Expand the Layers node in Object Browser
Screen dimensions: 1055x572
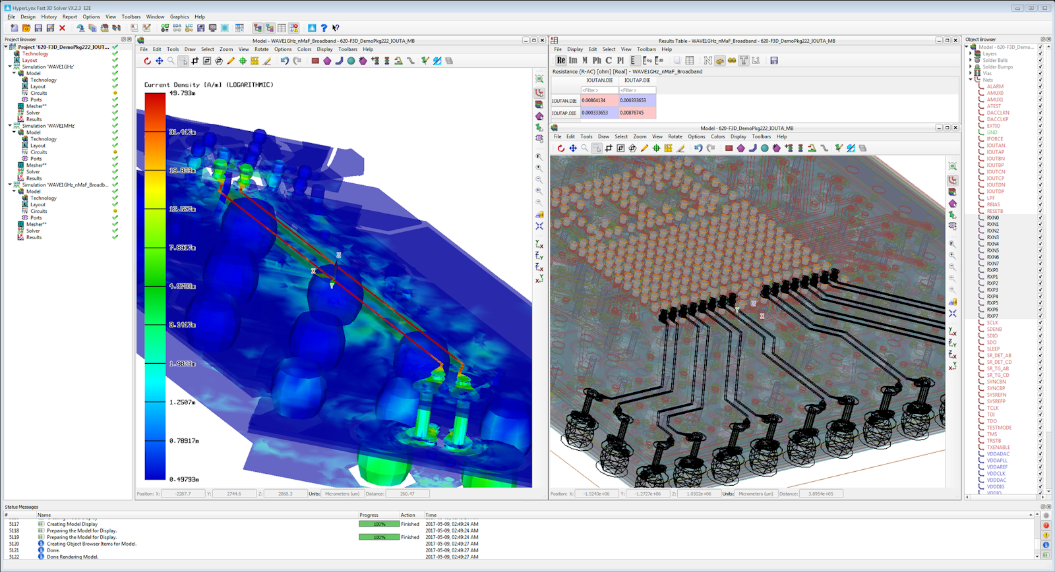(x=971, y=54)
